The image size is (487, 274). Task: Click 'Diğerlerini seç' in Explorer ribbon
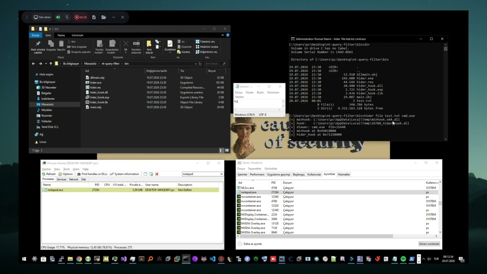click(x=207, y=52)
